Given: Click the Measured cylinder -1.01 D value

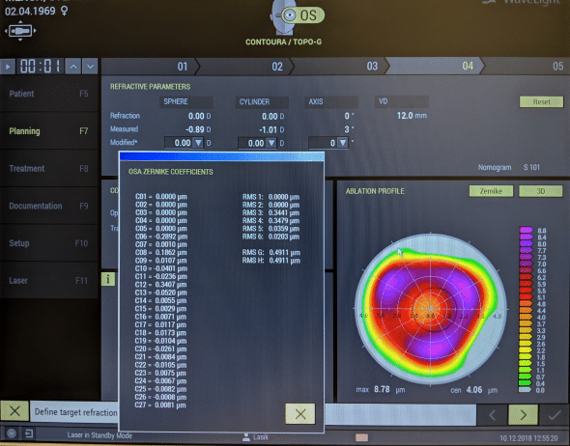Looking at the screenshot, I should tap(271, 129).
